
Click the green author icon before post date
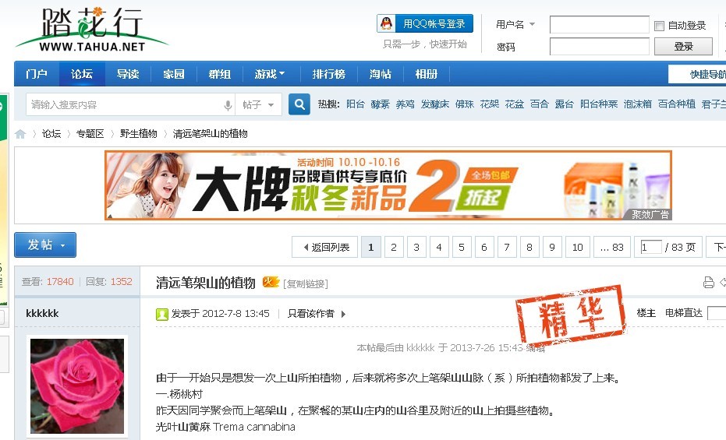tap(162, 314)
